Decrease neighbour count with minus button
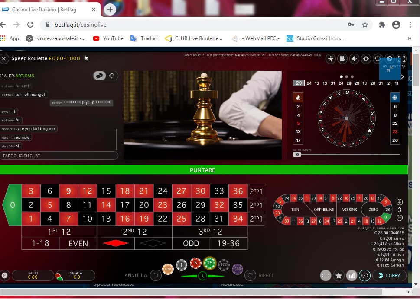The height and width of the screenshot is (299, 420). [400, 218]
